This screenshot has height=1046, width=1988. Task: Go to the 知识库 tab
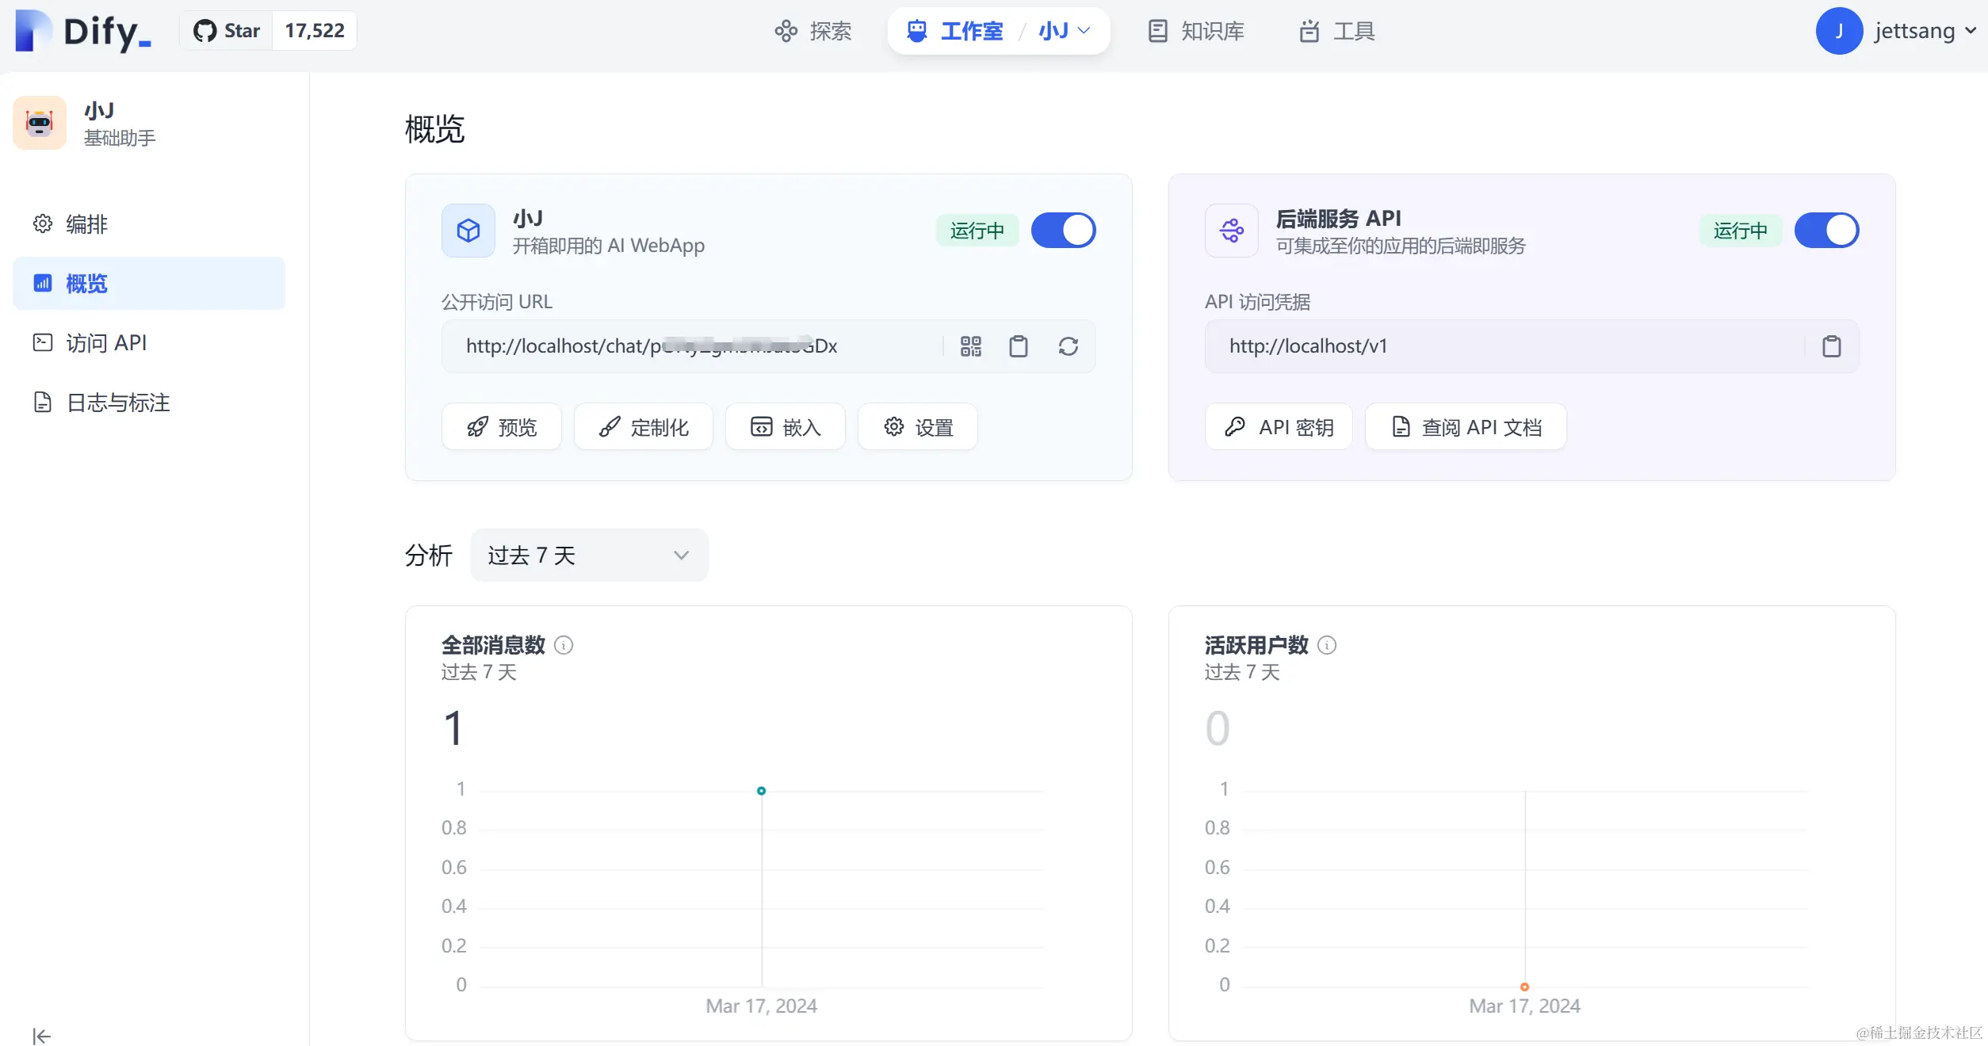click(x=1197, y=31)
